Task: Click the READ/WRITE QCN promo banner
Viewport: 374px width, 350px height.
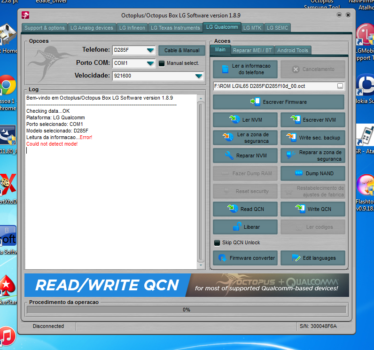Action: pos(187,285)
